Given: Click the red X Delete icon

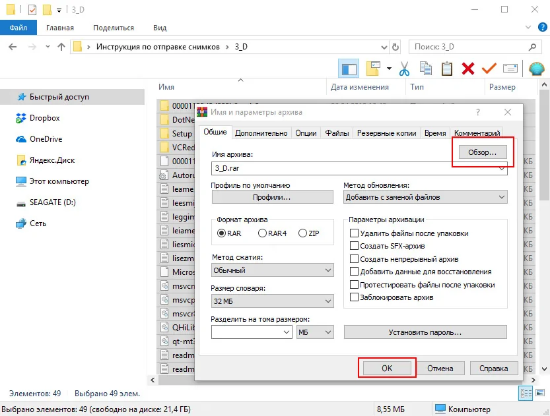Looking at the screenshot, I should tap(468, 69).
